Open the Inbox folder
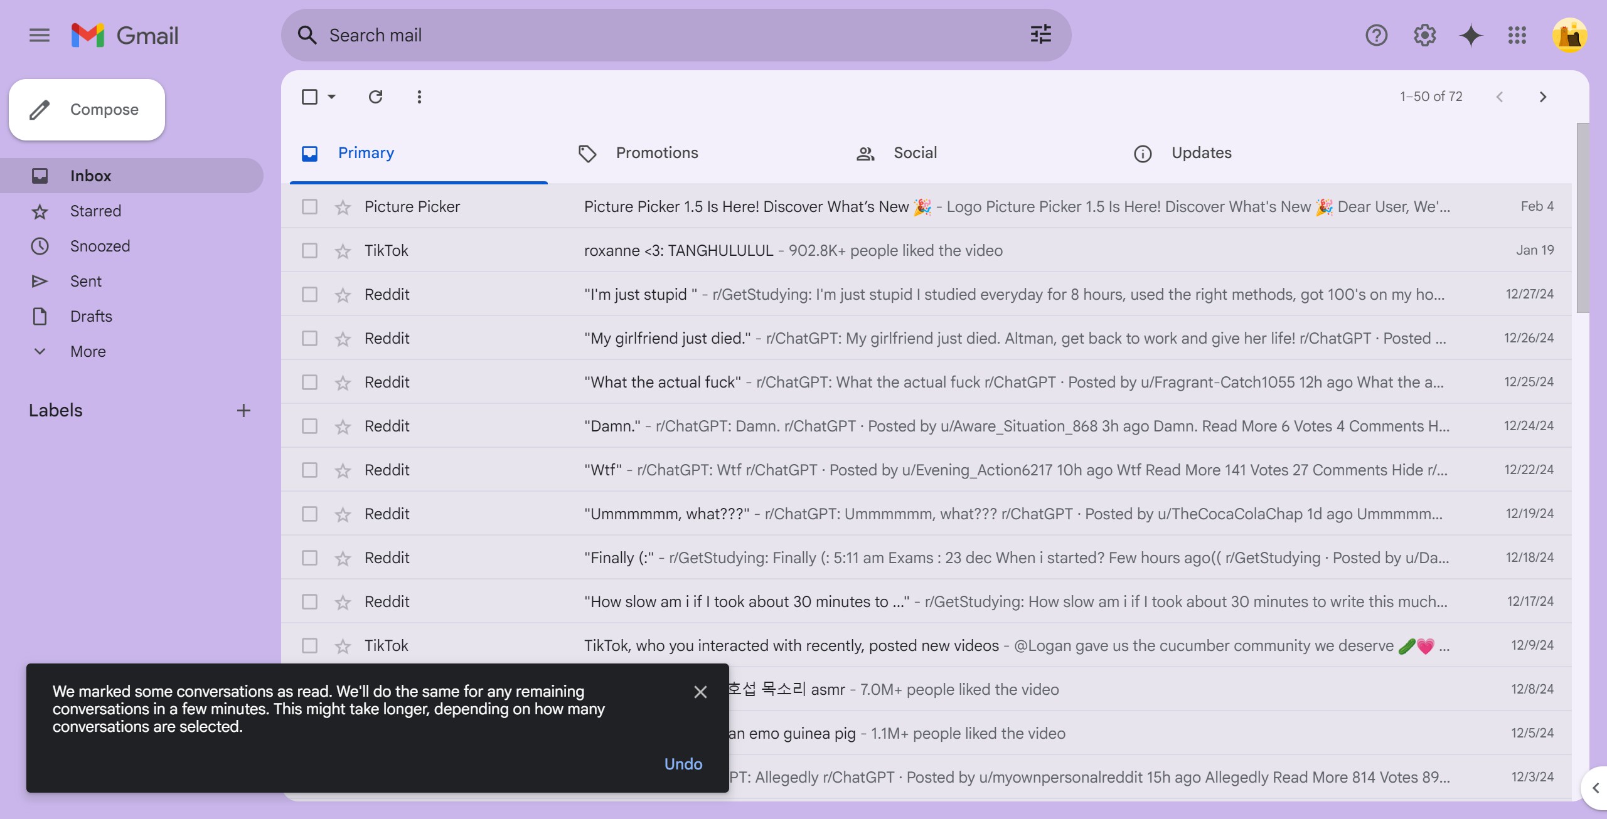 pos(132,176)
